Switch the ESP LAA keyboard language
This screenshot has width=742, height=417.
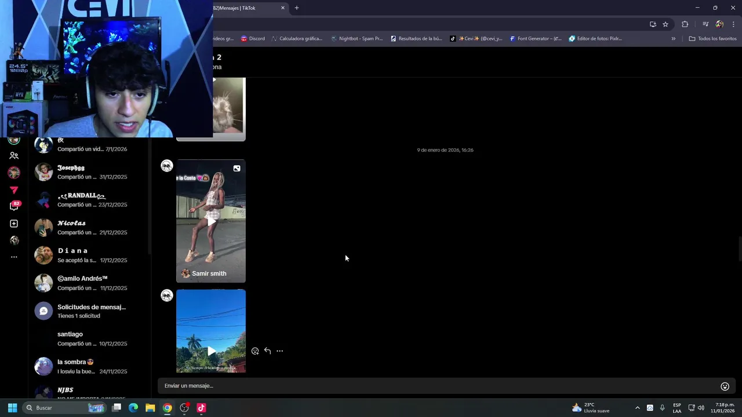click(677, 408)
